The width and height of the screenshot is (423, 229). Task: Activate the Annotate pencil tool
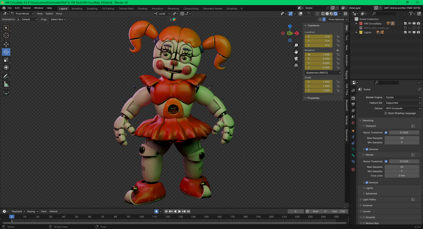[x=6, y=76]
